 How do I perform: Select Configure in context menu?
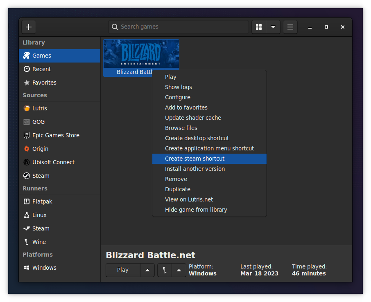click(209, 97)
